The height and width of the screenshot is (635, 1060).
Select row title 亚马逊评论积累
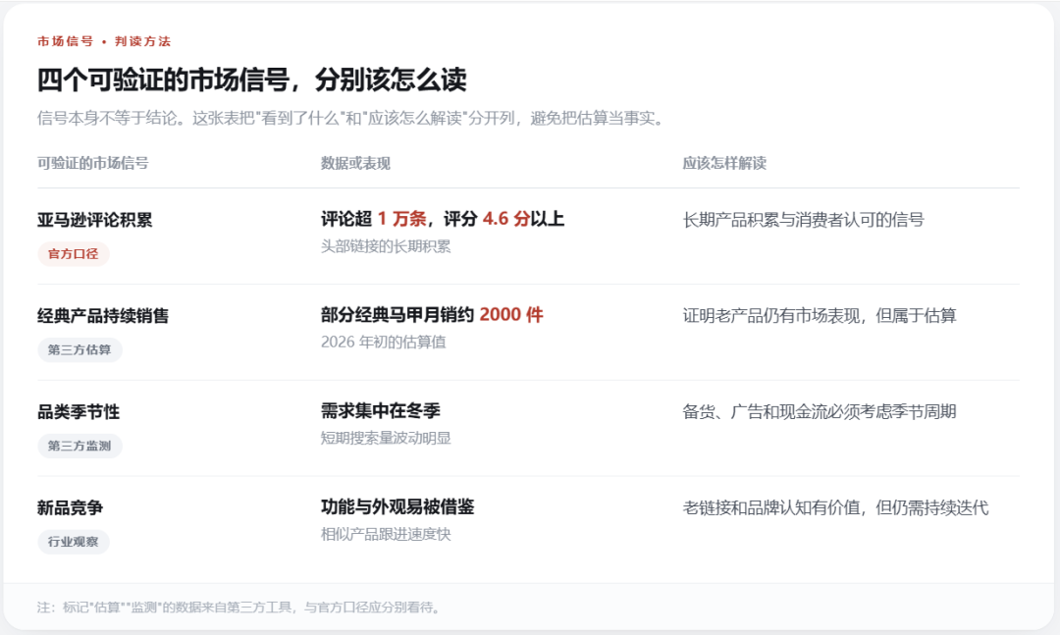[x=94, y=220]
